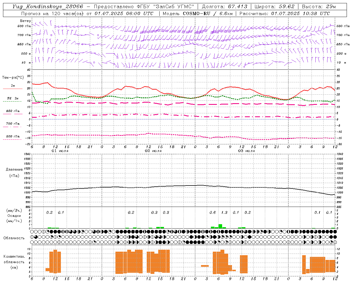Click the Тем-ра(°C) panel label
Screen dimensions: 351x281
point(13,78)
